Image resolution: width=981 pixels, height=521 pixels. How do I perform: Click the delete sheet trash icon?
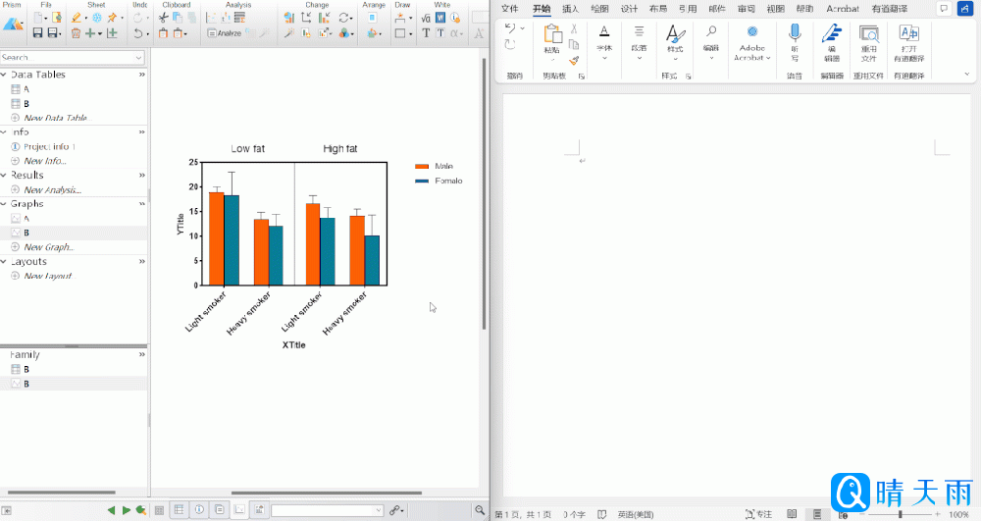click(x=77, y=33)
